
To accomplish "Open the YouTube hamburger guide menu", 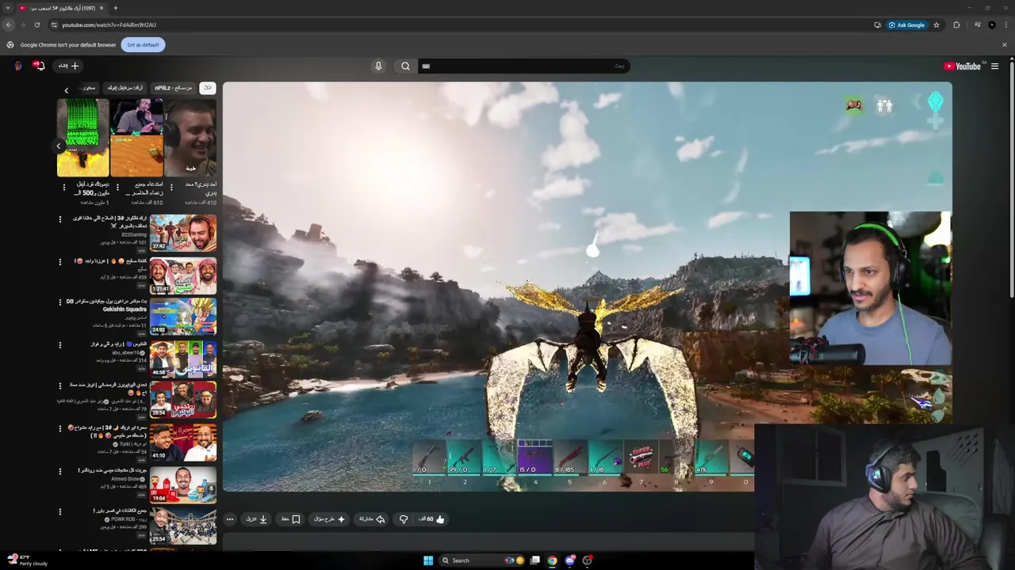I will pyautogui.click(x=994, y=66).
